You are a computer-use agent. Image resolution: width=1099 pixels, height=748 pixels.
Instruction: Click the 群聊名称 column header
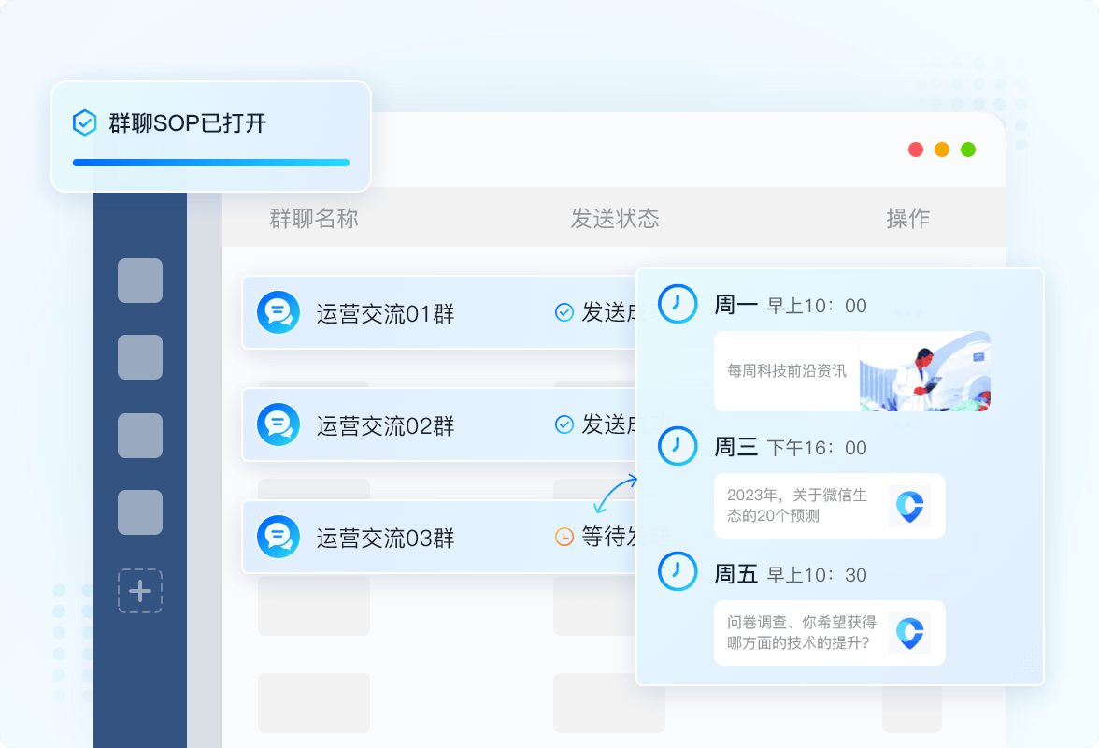click(314, 218)
